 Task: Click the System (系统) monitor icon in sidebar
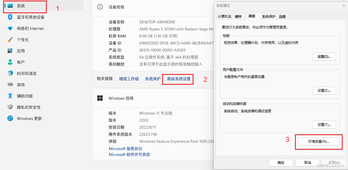(x=10, y=6)
